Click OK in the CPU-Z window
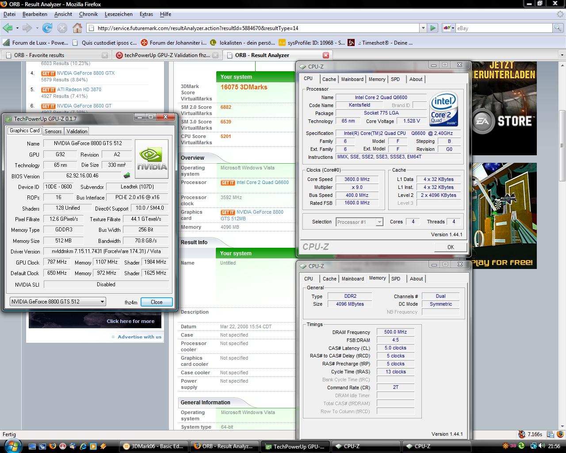Viewport: 566px width, 453px height. coord(451,247)
